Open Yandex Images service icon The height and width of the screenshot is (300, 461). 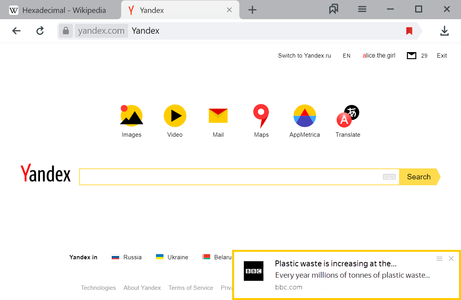[131, 116]
